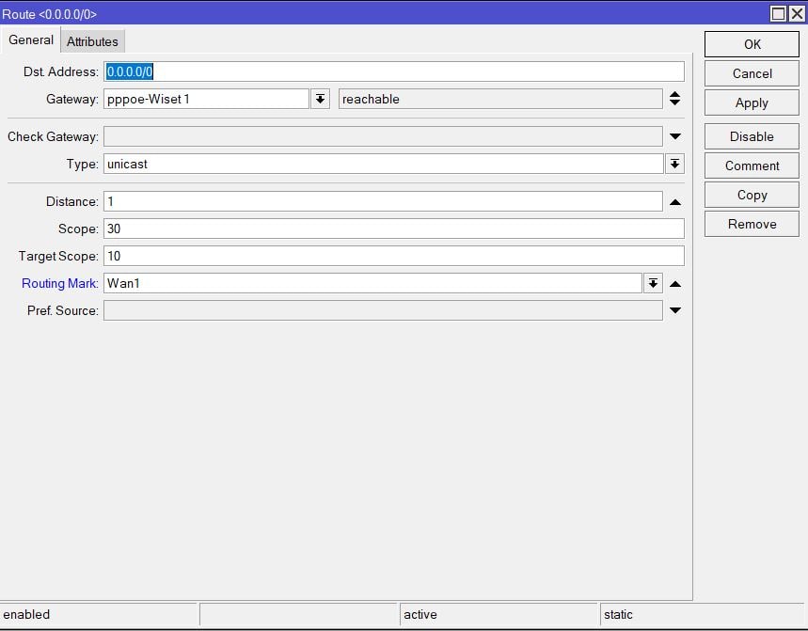The height and width of the screenshot is (631, 808).
Task: Click the static status bar entry
Action: [703, 614]
